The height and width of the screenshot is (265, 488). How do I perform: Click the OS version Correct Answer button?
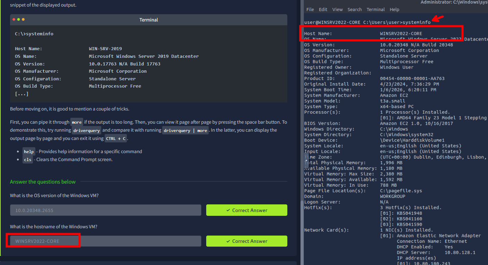246,210
